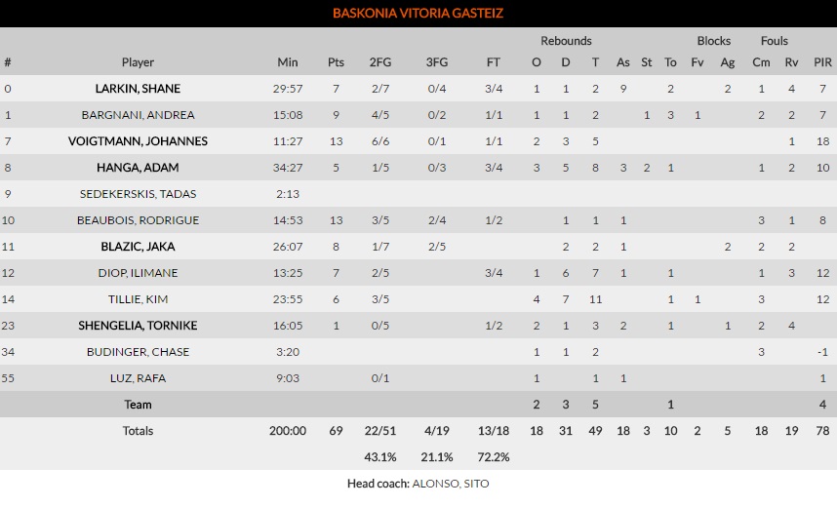
Task: Click BLAZIC, JAKA player link
Action: pos(138,247)
